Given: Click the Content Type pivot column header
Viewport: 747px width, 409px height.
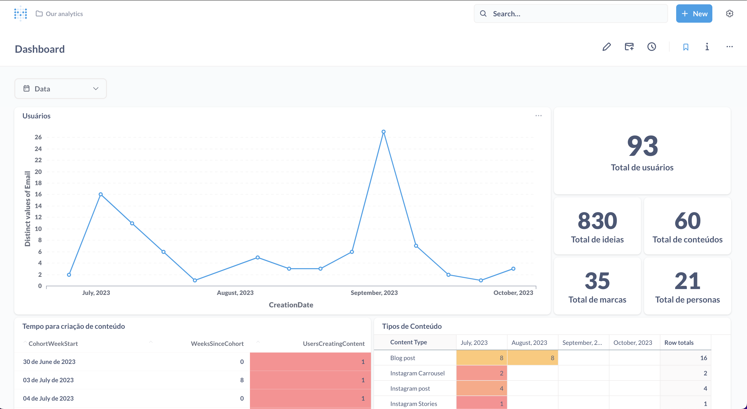Looking at the screenshot, I should click(x=408, y=342).
